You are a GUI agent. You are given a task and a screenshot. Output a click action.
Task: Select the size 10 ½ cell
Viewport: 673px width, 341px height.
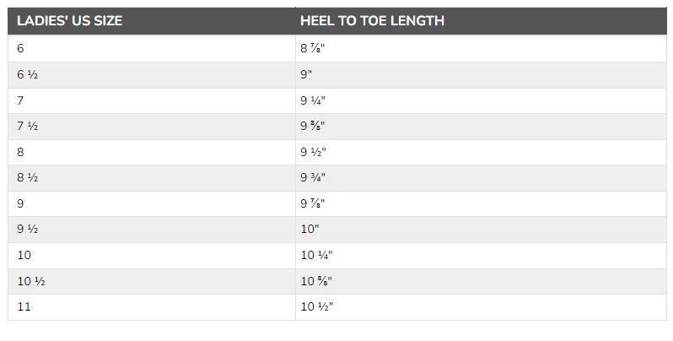[152, 281]
